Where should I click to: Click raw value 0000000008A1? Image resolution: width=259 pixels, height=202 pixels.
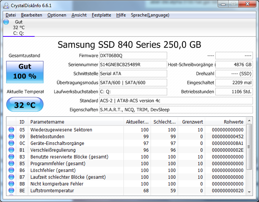(228, 143)
